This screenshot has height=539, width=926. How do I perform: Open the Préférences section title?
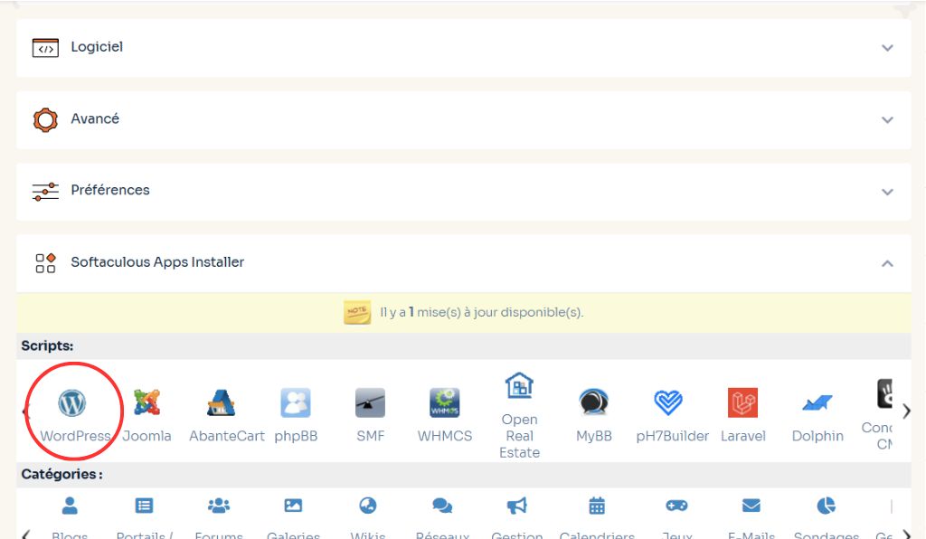tap(110, 190)
